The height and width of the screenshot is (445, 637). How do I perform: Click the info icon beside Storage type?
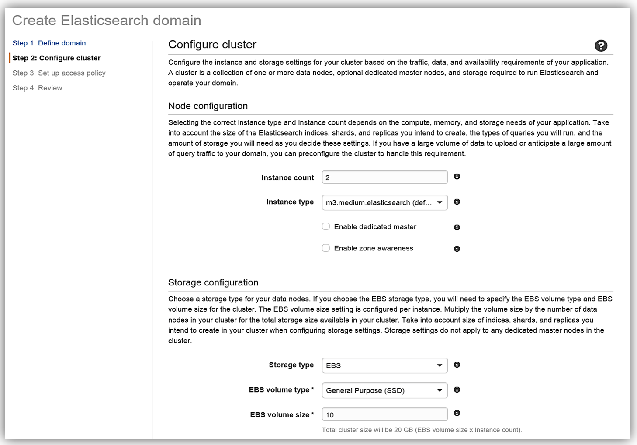click(x=457, y=365)
